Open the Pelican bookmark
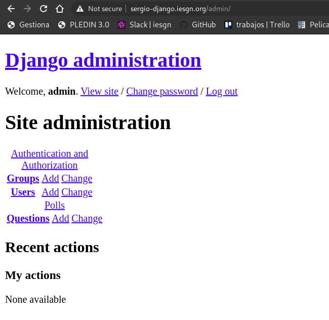Viewport: 329px width, 320px height. (313, 25)
